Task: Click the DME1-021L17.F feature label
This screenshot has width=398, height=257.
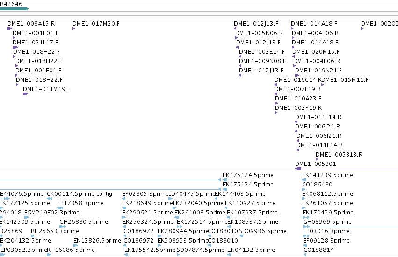Action: tap(35, 43)
